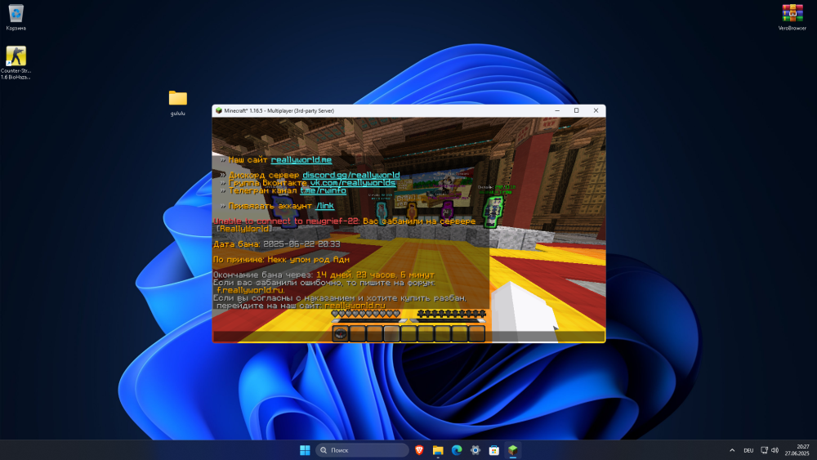This screenshot has width=817, height=460.
Task: Click 'Unable to connect to newgrief-22' message
Action: click(x=286, y=221)
